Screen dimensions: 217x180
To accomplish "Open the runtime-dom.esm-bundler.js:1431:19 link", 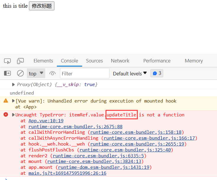I will [104, 167].
